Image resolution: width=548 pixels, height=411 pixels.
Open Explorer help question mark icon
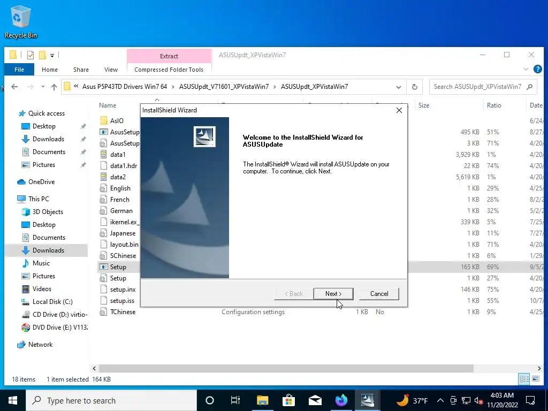[537, 69]
